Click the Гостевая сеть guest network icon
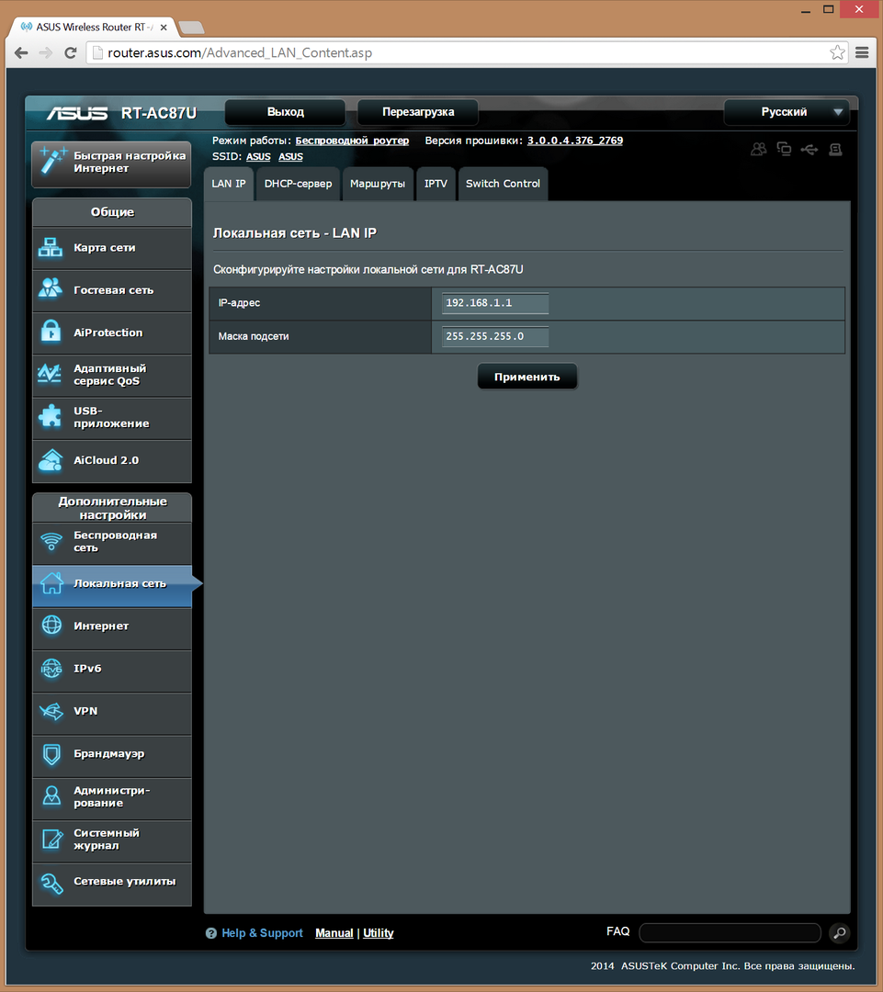The width and height of the screenshot is (883, 992). [x=50, y=290]
